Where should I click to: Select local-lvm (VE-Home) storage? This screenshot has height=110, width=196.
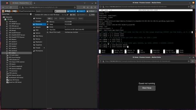pyautogui.click(x=15, y=82)
